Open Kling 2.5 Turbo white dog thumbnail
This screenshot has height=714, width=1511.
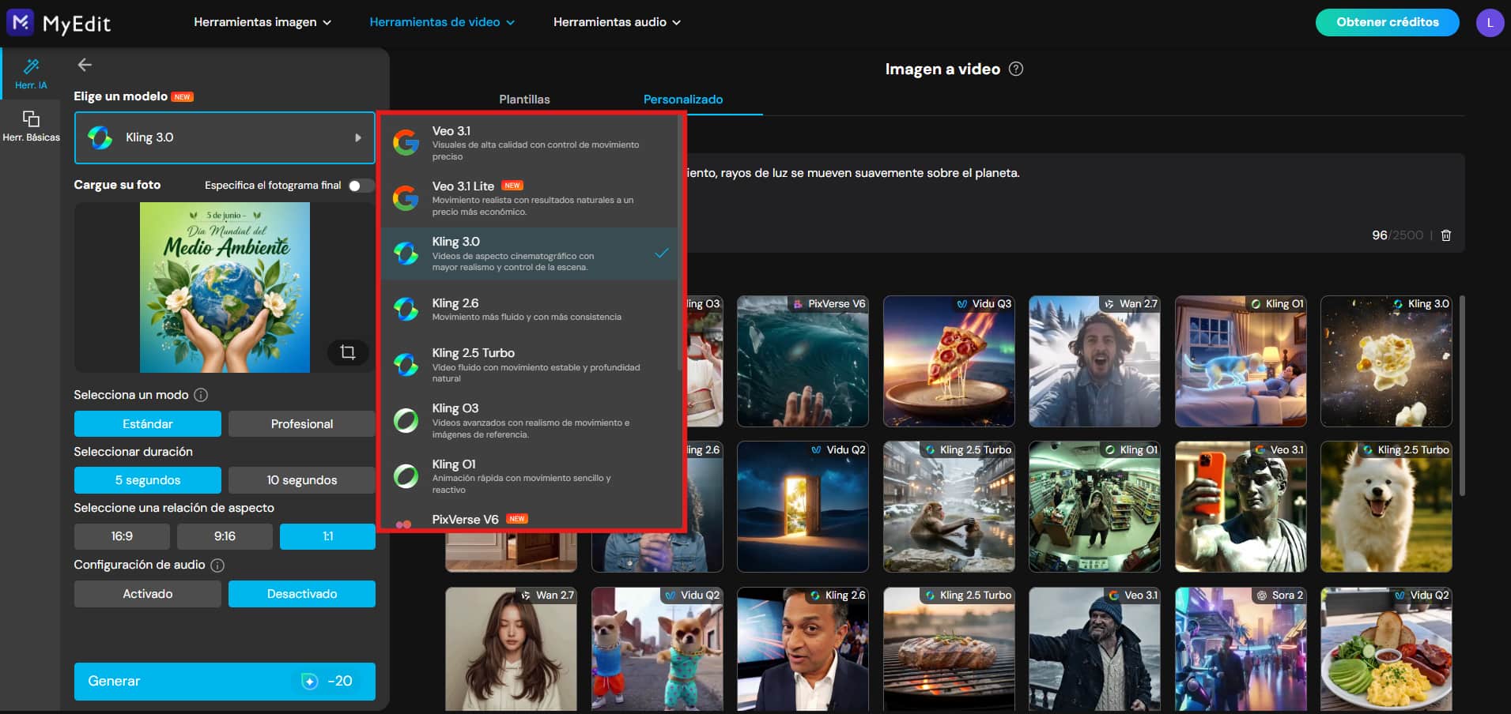1386,507
